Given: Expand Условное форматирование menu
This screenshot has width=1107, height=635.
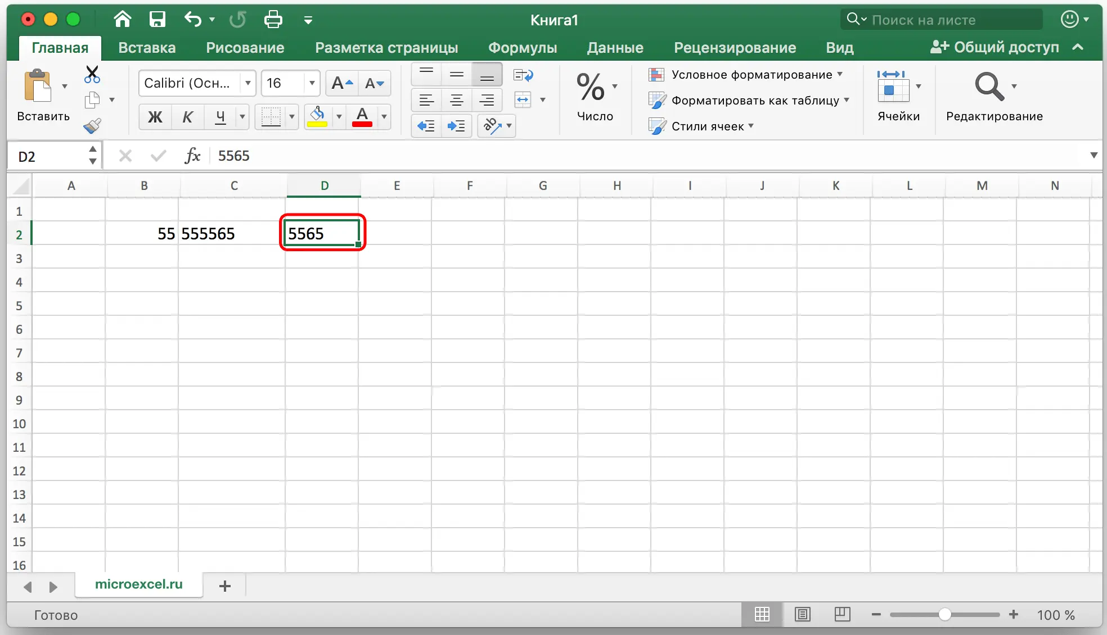Looking at the screenshot, I should point(745,75).
